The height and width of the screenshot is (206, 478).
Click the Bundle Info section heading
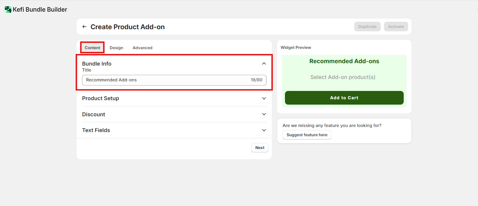pyautogui.click(x=97, y=64)
